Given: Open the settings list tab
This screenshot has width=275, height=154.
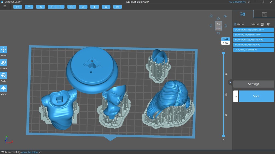Looking at the screenshot, I should (x=243, y=14).
